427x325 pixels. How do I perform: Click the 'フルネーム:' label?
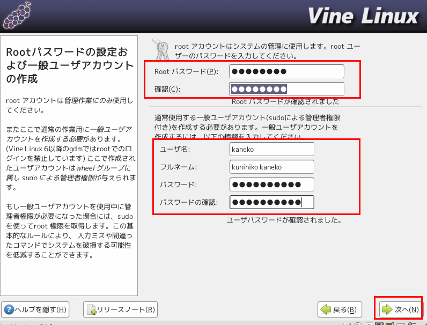pos(179,167)
